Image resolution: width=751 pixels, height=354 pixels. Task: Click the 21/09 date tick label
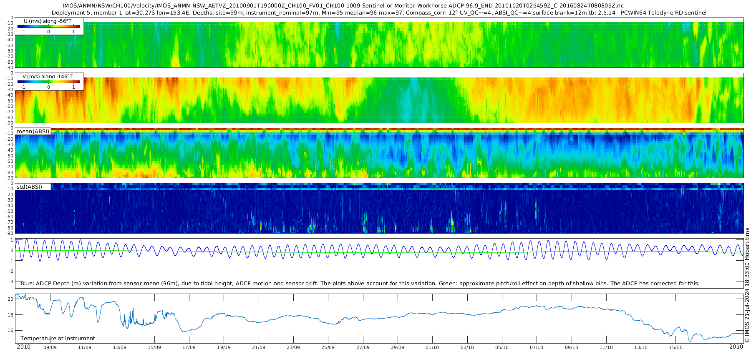pos(259,347)
